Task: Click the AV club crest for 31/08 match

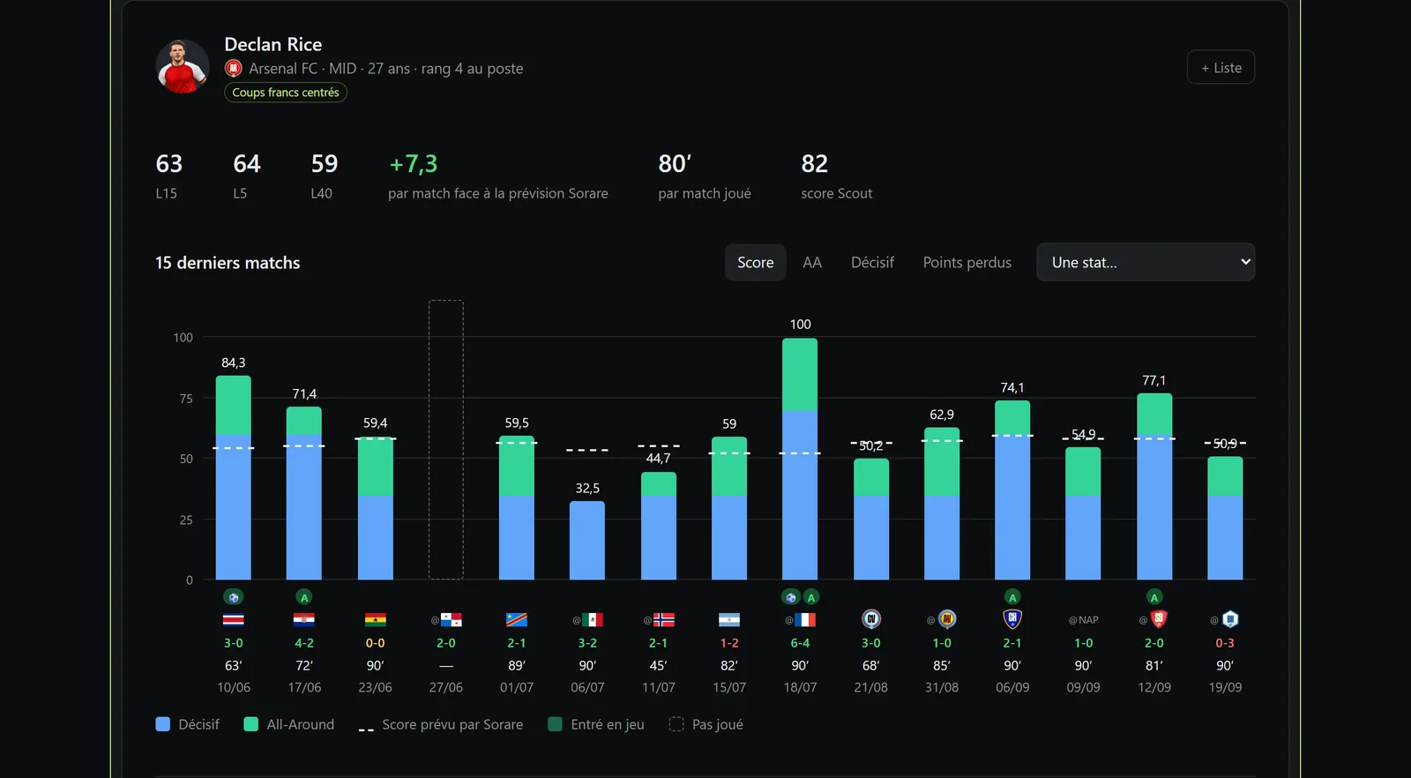Action: pos(947,619)
